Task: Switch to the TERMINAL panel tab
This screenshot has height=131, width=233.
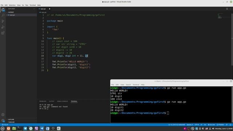Action: pos(74,101)
